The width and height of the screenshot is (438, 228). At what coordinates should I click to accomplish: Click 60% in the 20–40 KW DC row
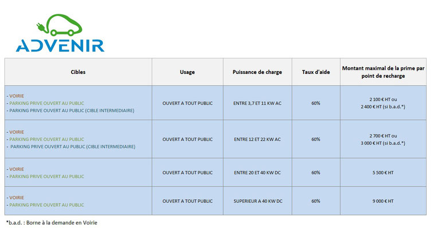316,173
